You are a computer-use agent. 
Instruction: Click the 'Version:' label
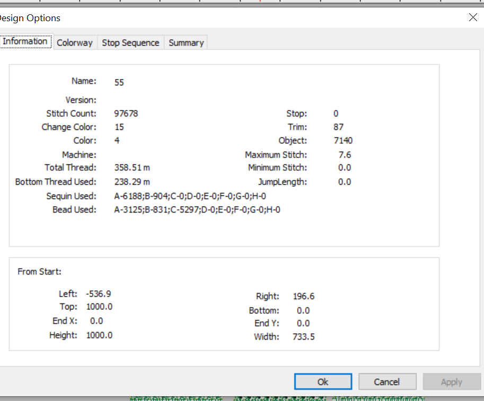point(81,100)
